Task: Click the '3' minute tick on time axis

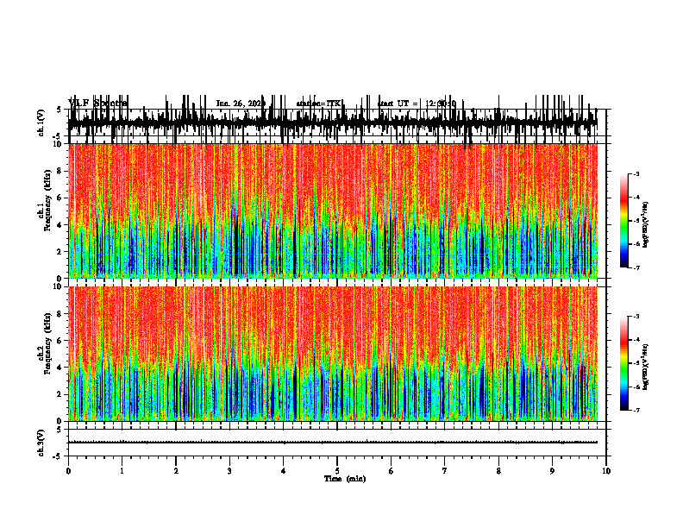Action: (x=229, y=471)
